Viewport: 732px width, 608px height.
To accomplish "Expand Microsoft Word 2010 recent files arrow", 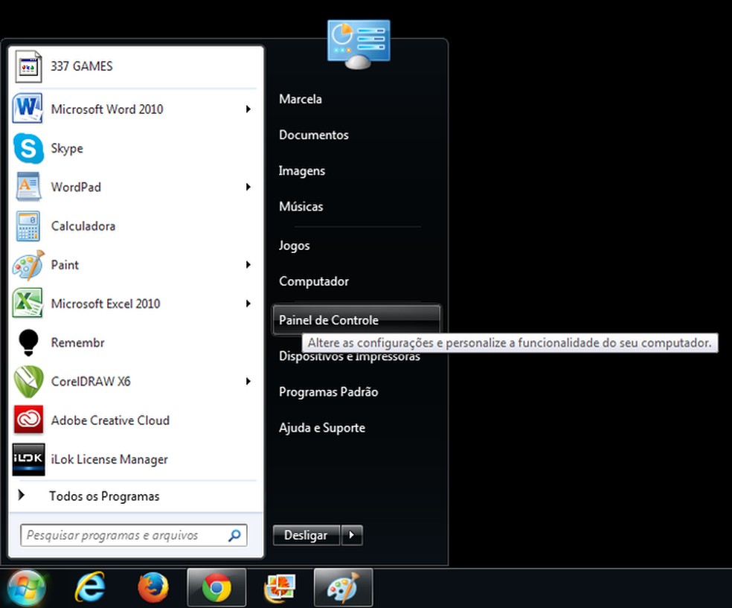I will (x=248, y=109).
